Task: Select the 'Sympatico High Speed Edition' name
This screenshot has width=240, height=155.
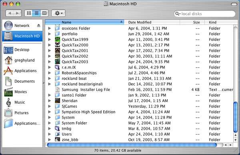Action: (88, 112)
